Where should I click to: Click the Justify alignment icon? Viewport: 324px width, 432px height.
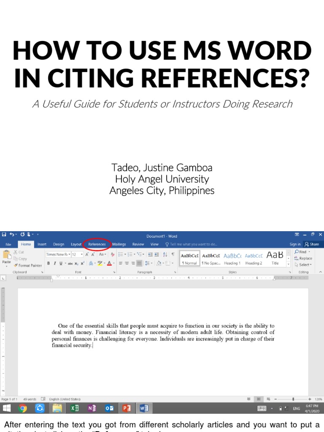pos(139,263)
